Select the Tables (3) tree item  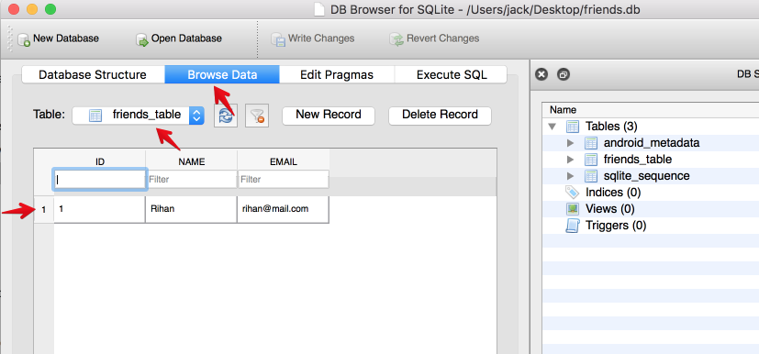point(611,127)
